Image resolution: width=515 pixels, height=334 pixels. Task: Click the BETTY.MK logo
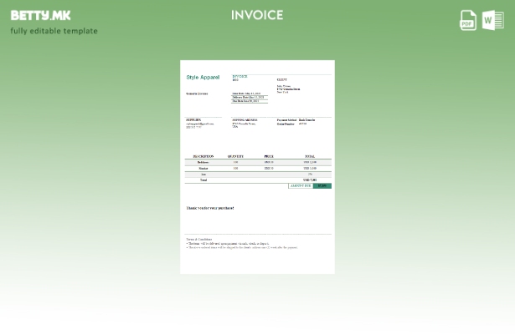pyautogui.click(x=40, y=15)
